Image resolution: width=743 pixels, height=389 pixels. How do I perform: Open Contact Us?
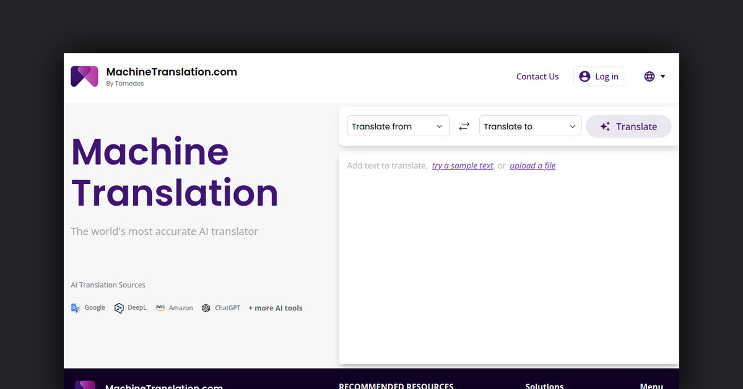tap(537, 76)
